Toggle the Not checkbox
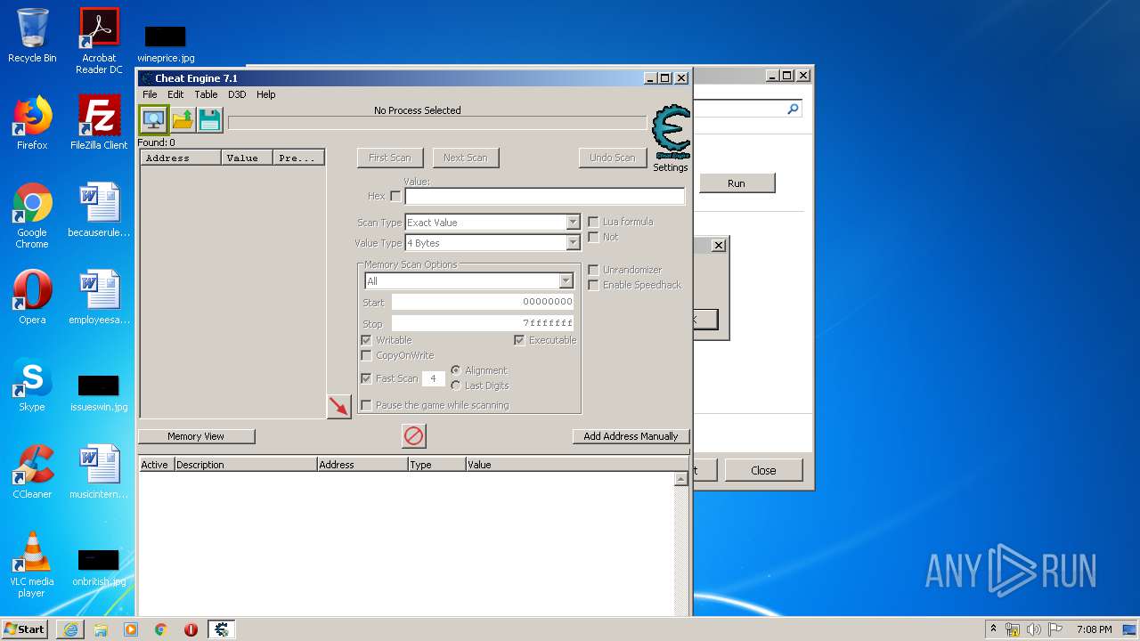1140x641 pixels. click(593, 237)
